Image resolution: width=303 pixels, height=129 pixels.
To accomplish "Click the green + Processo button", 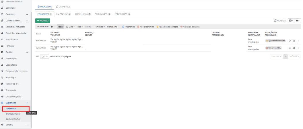I will click(42, 21).
